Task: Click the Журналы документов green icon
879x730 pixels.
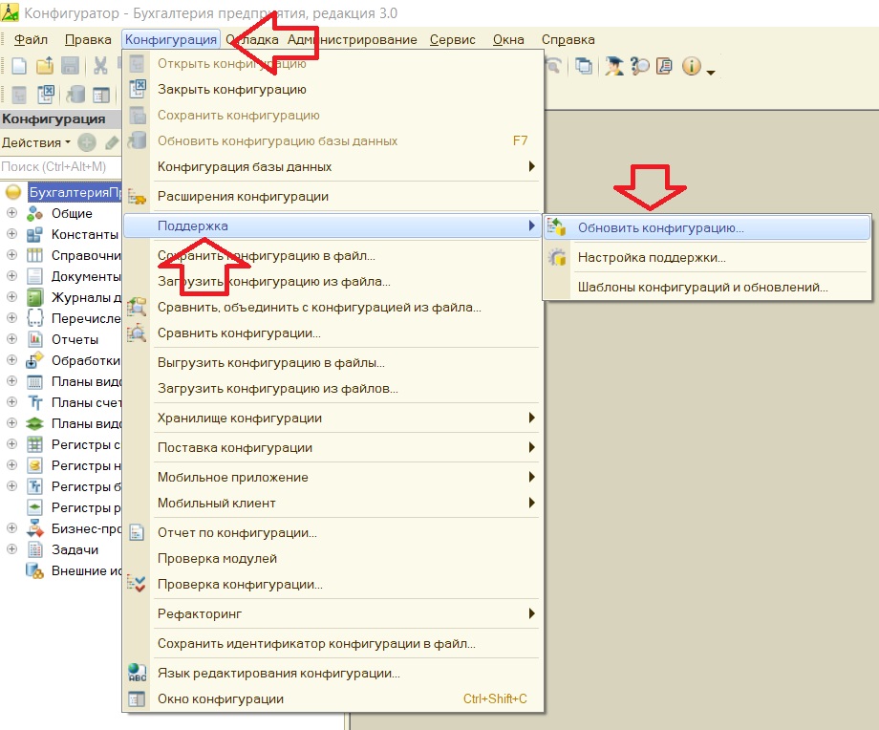Action: pyautogui.click(x=34, y=297)
